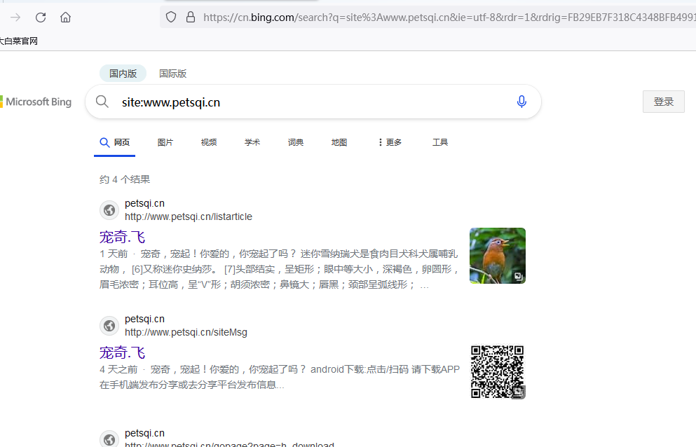Open the shield tracking protection icon

coord(171,18)
